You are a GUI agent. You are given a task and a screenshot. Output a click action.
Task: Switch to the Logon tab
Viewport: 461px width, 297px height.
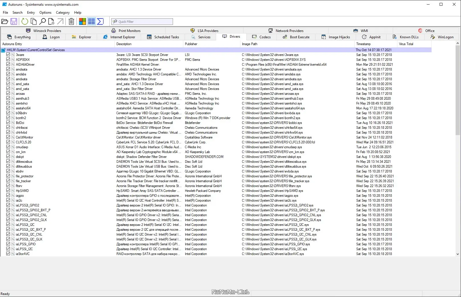pos(51,37)
